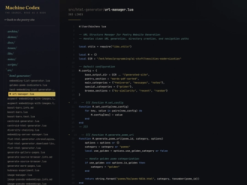The image size is (247, 185).
Task: Open generate-source-browser.lua
Action: (x=27, y=161)
